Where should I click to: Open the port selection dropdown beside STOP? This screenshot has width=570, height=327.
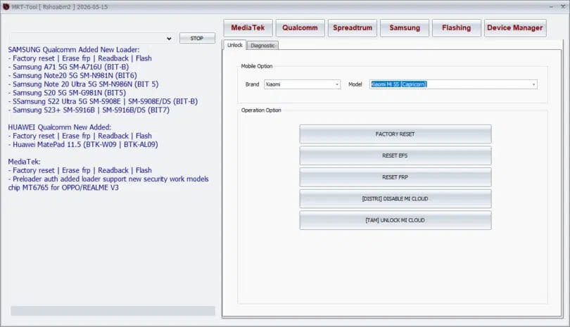[169, 38]
